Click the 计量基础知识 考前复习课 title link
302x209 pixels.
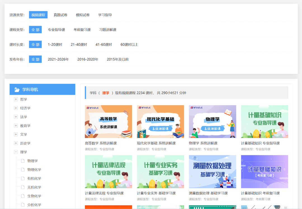click(260, 193)
